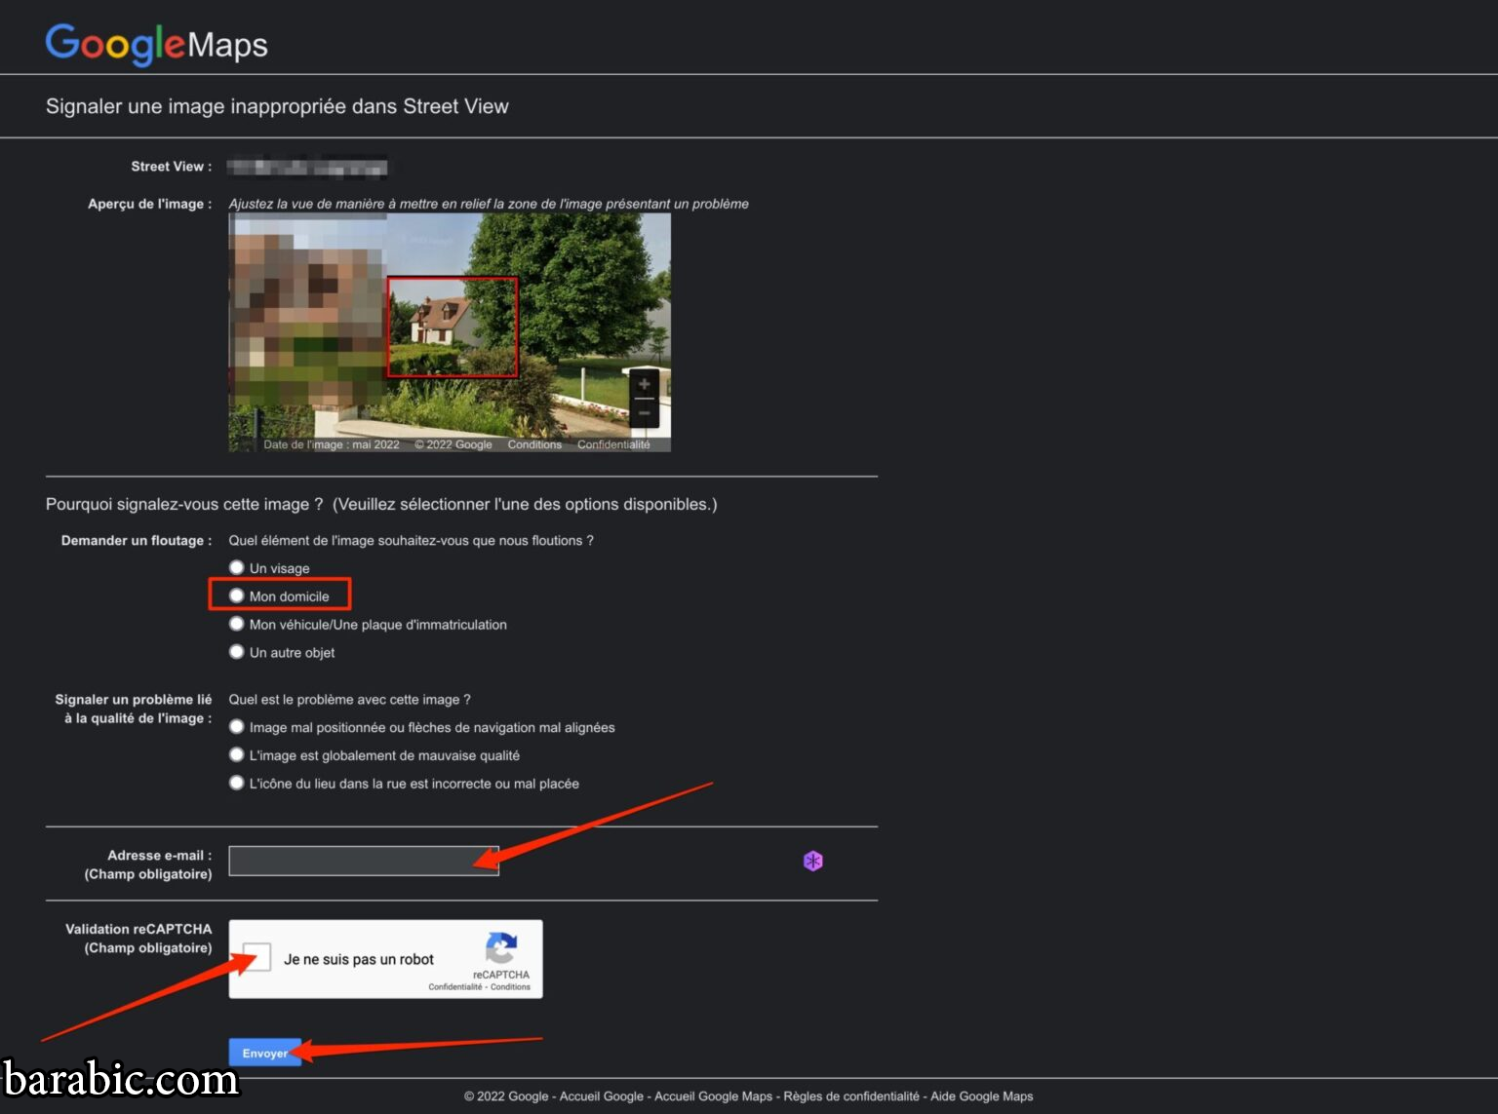Click the Street View image preview

click(450, 332)
